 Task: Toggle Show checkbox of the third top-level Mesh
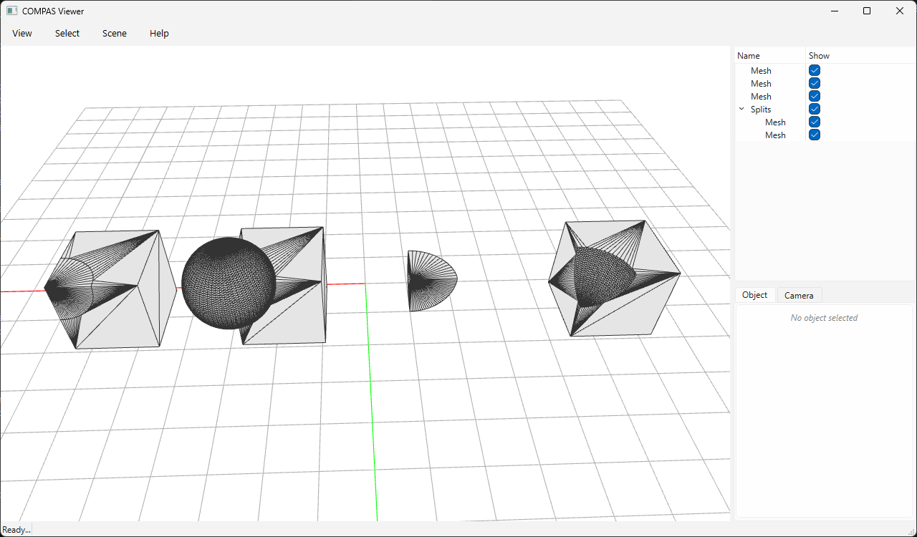(815, 96)
